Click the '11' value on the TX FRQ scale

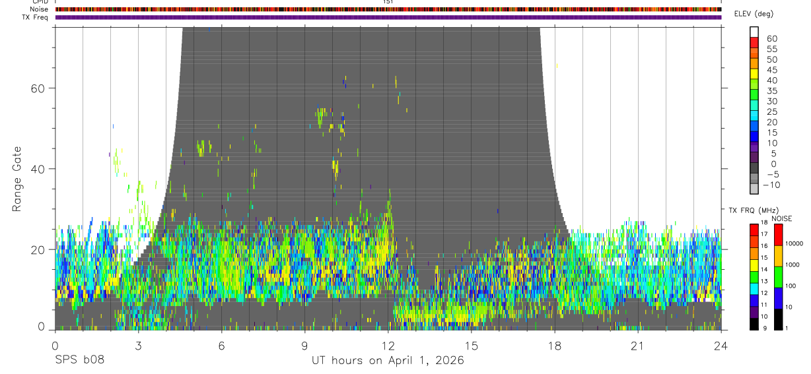[x=764, y=305]
